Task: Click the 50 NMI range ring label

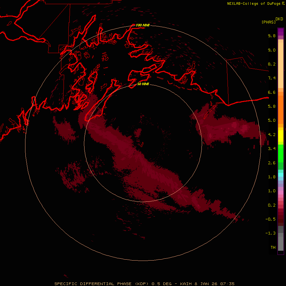Action: tap(143, 84)
